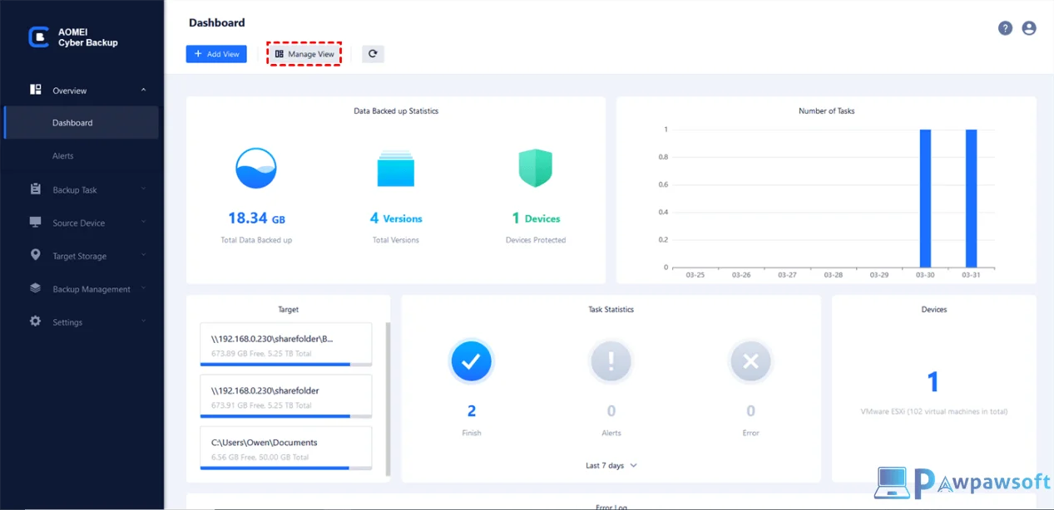This screenshot has width=1054, height=510.
Task: Click the Task Statistics panel title
Action: tap(611, 310)
